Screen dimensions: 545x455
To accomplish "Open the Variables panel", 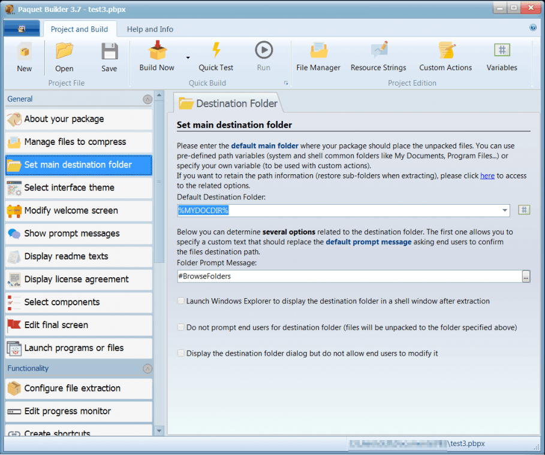I will (x=501, y=57).
